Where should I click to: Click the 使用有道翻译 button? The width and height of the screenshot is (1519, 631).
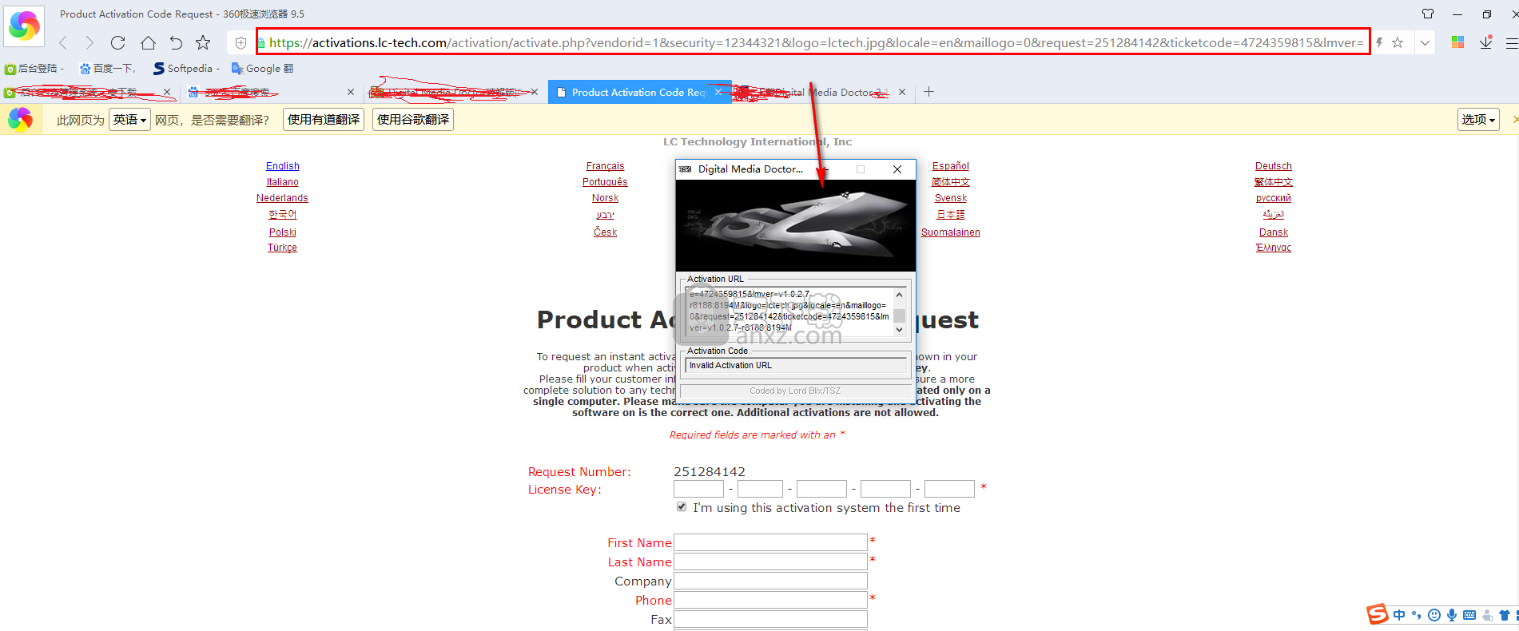point(324,120)
